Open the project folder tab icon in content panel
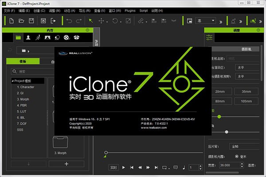266x177 pixels. click(18, 38)
